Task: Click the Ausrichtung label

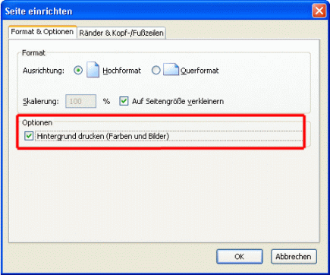Action: pyautogui.click(x=43, y=71)
